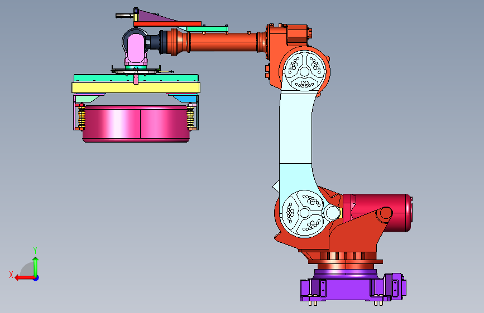The image size is (484, 313).
Task: Select the large magenta drum held by the gripper
Action: pos(136,124)
